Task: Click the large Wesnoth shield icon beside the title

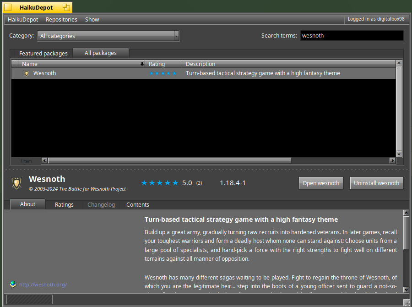Action: pyautogui.click(x=16, y=183)
